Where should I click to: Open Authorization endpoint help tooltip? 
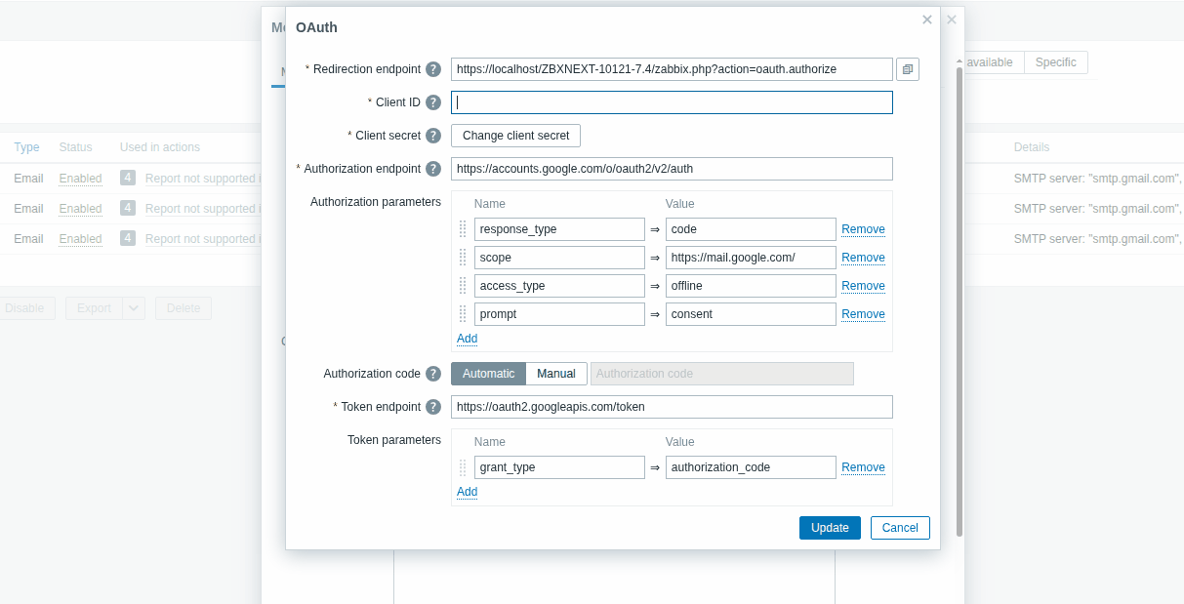coord(433,169)
